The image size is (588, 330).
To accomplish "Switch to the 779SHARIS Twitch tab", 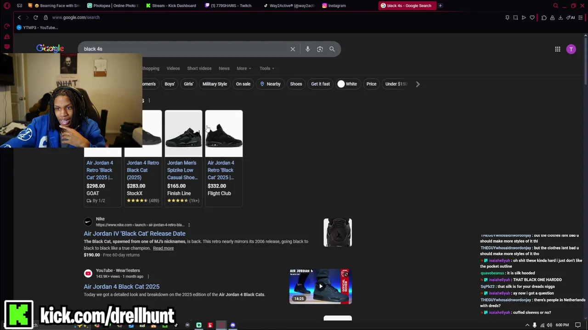I will tap(230, 5).
